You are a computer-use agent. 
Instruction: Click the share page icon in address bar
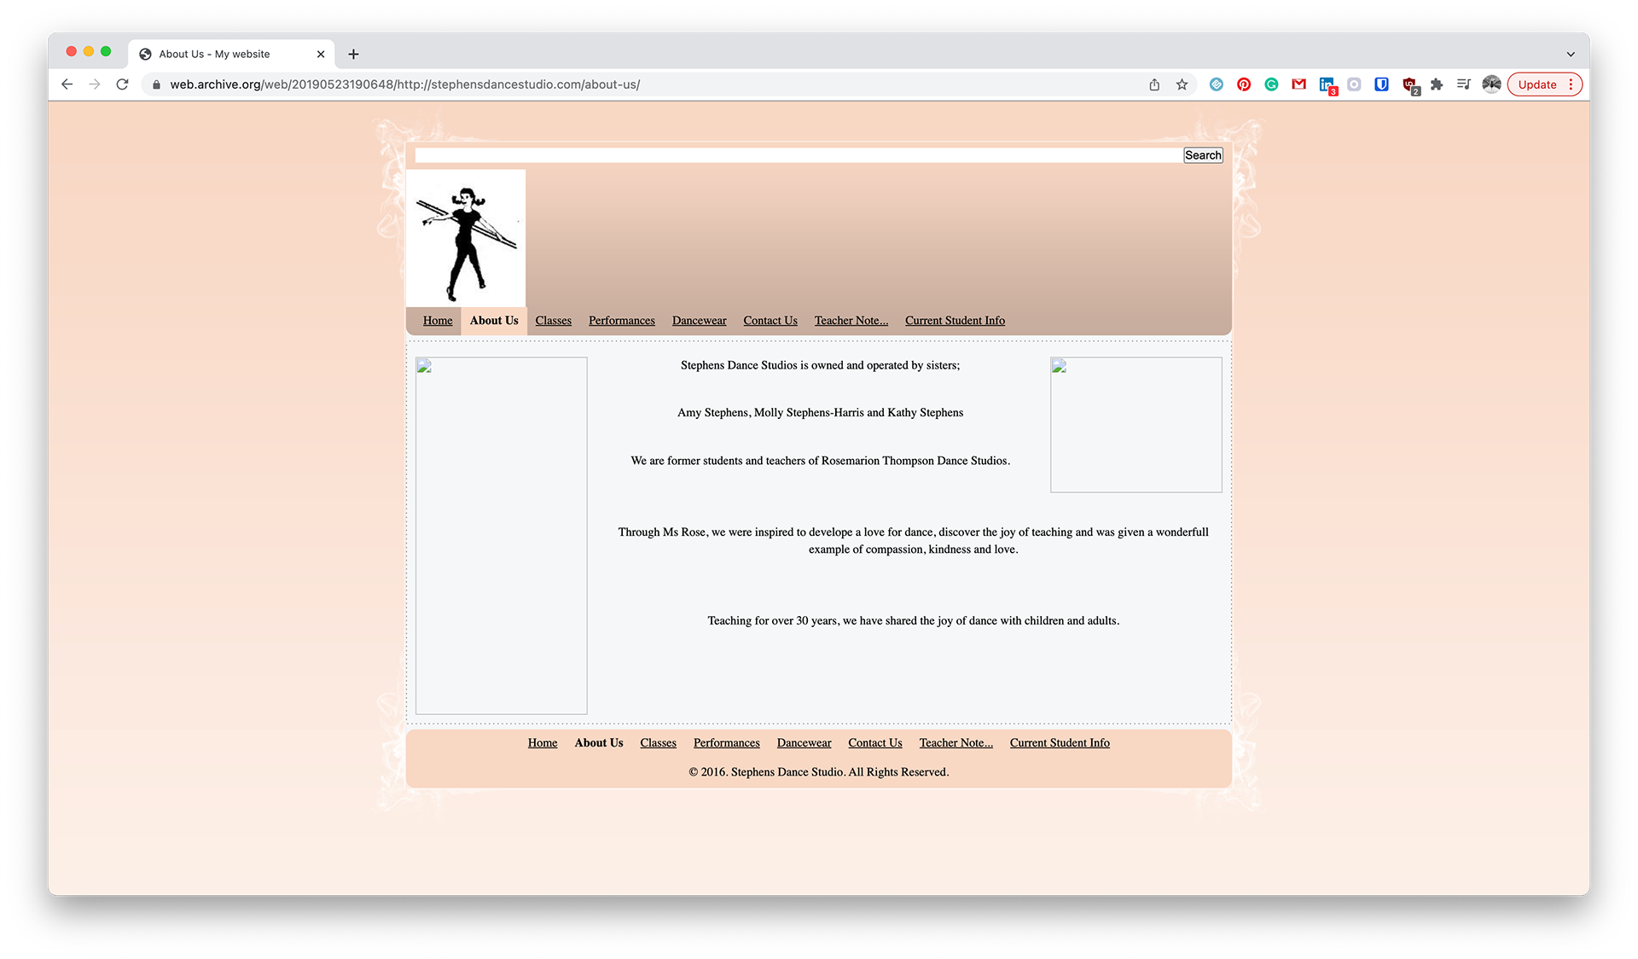pos(1154,84)
